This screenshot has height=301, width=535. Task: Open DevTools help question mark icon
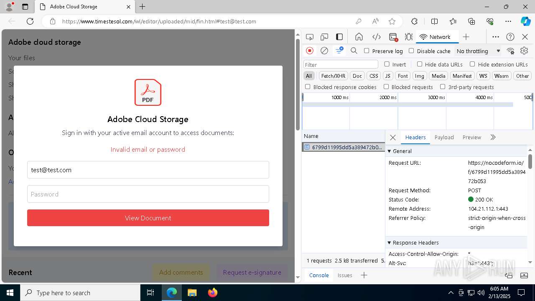[x=510, y=37]
